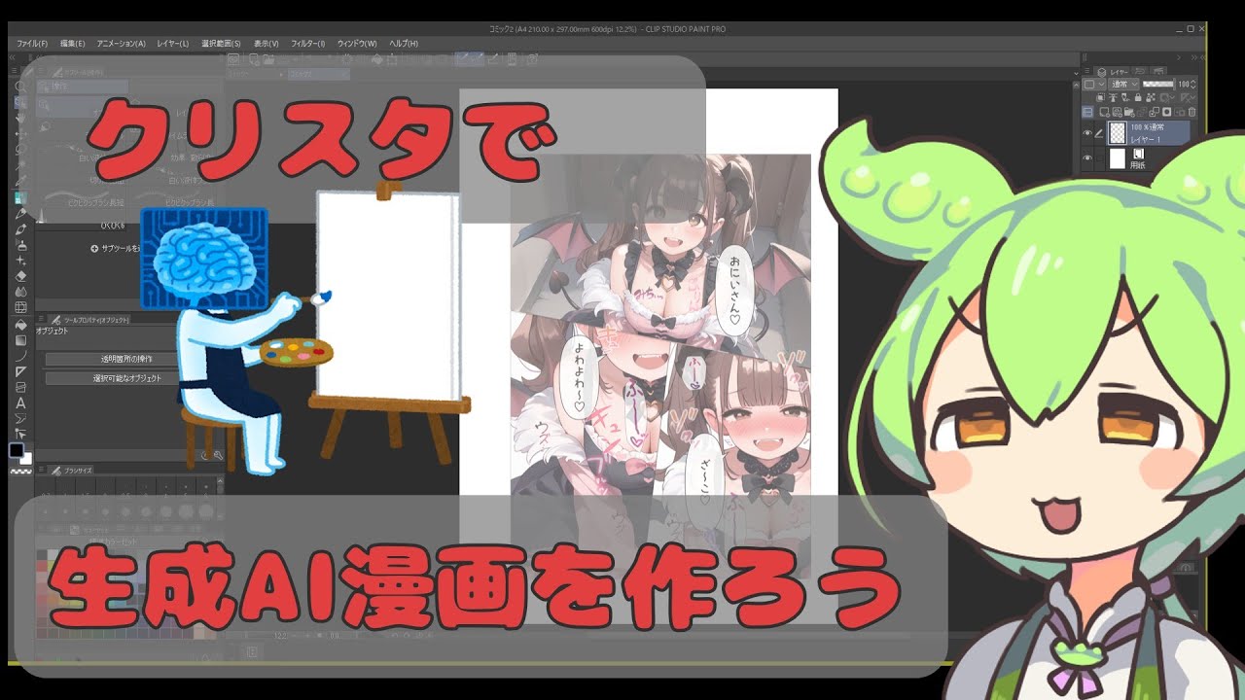Select white sub color swatch

click(x=28, y=457)
